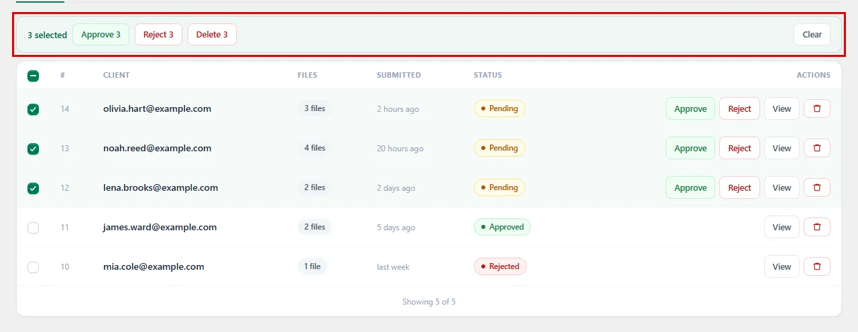Click the Approve 3 bulk button

pyautogui.click(x=101, y=35)
